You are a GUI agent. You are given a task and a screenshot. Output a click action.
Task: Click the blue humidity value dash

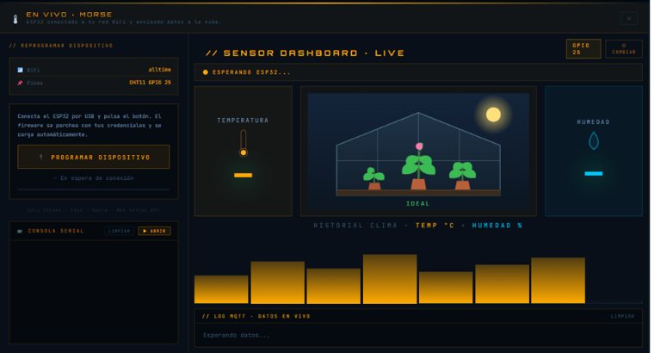pyautogui.click(x=594, y=174)
